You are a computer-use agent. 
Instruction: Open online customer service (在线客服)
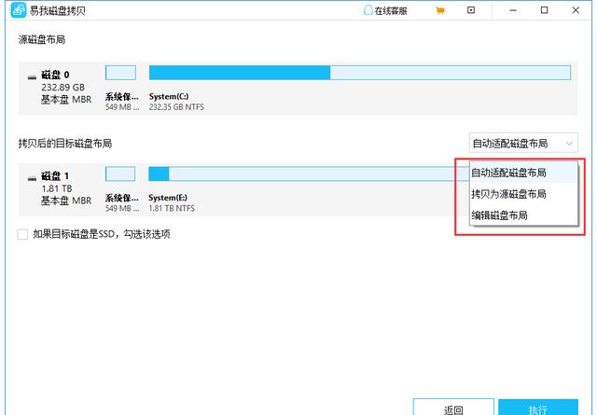[384, 10]
